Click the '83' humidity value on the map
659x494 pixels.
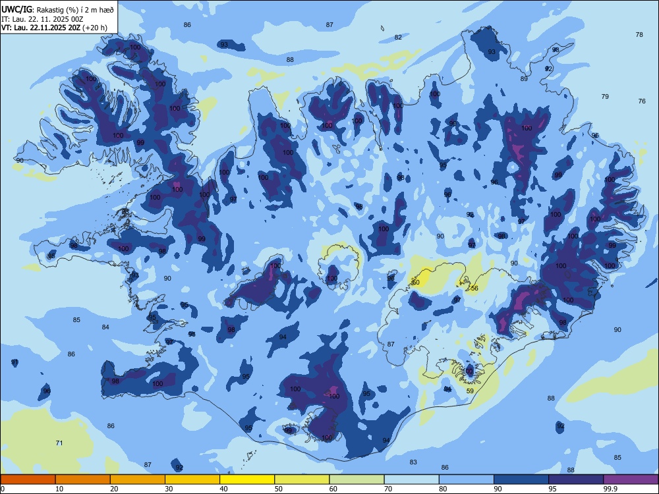[x=413, y=462]
